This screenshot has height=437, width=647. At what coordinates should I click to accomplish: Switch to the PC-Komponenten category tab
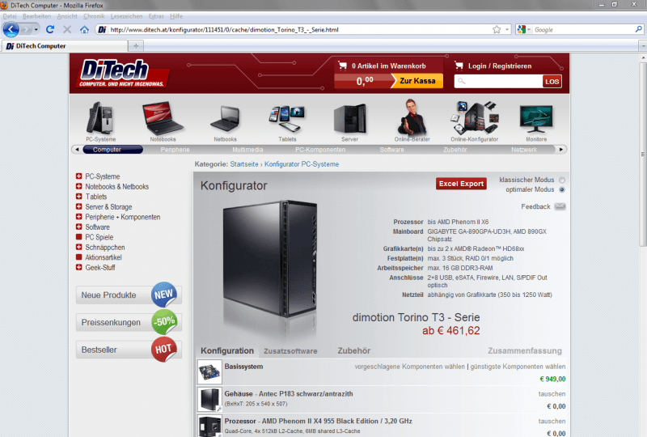coord(320,150)
